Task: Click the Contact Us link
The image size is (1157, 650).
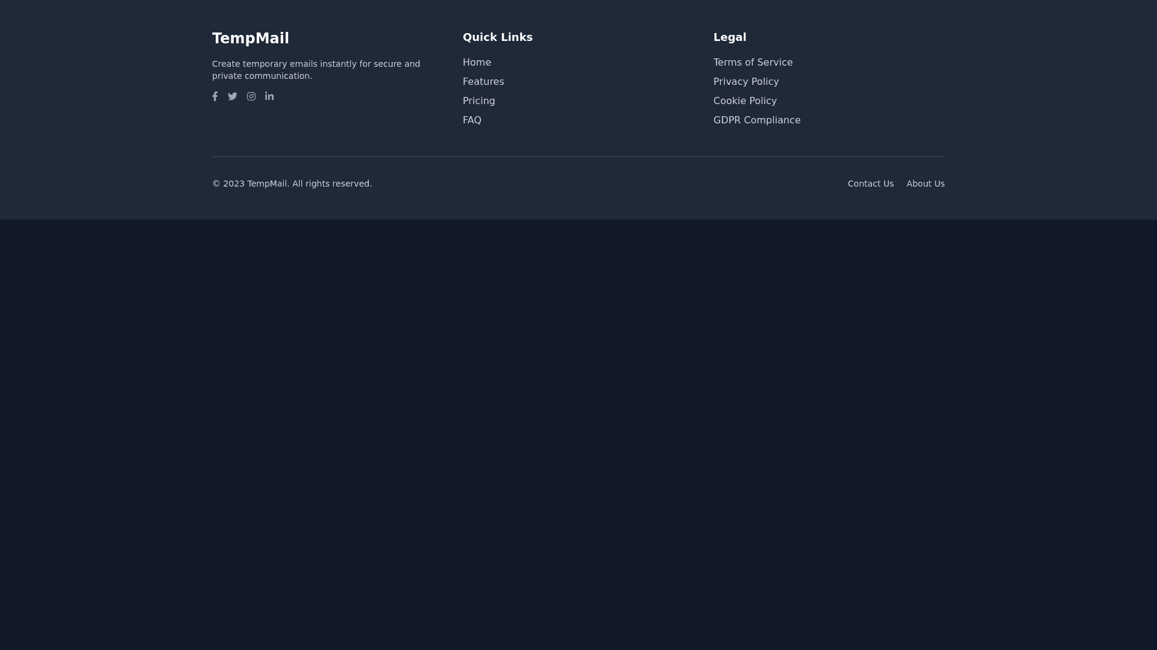Action: [x=870, y=184]
